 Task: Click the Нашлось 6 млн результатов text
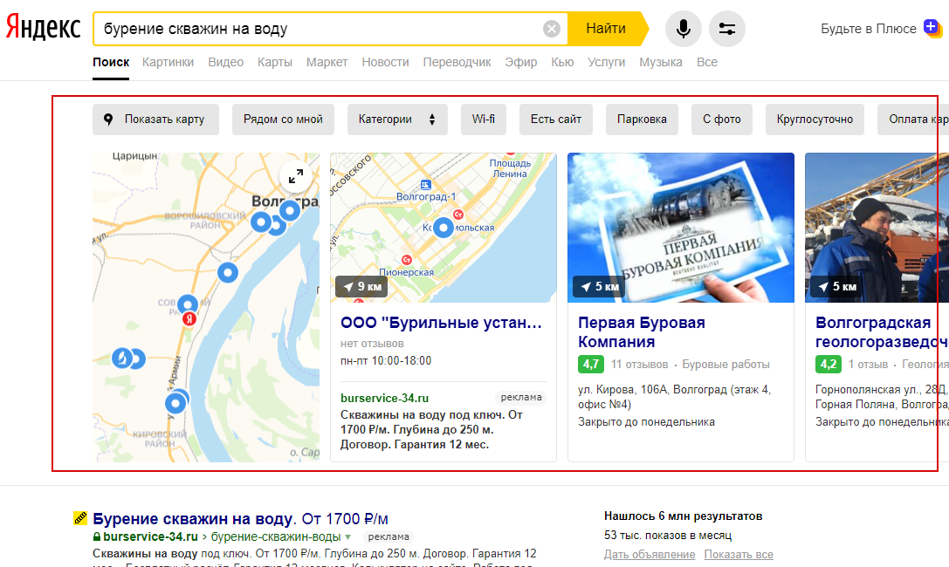pos(684,516)
